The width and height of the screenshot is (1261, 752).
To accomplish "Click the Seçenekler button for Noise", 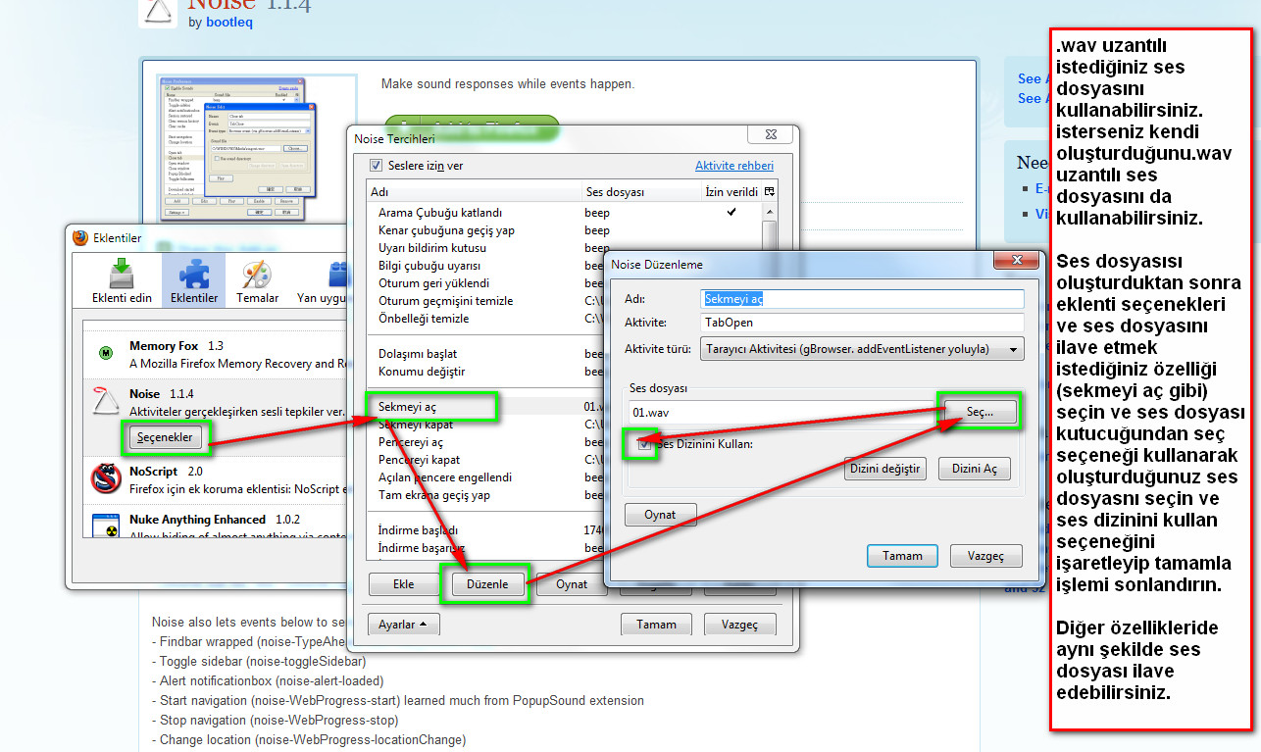I will (166, 436).
